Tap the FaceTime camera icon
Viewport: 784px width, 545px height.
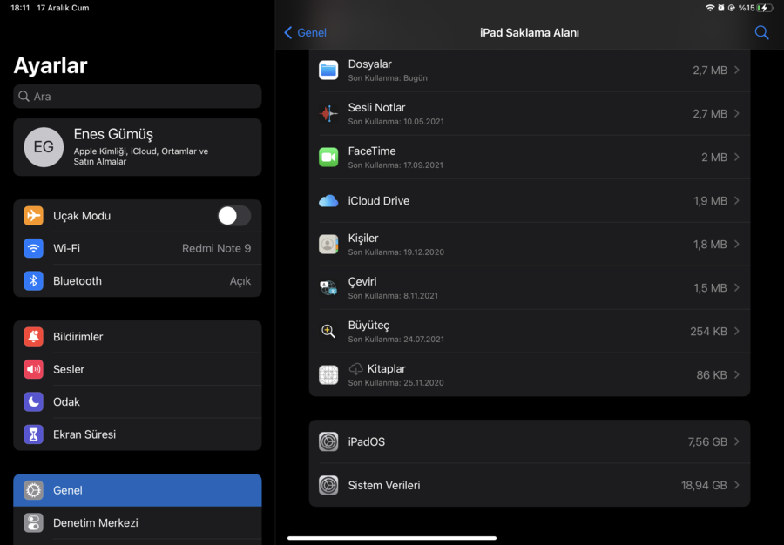(328, 158)
